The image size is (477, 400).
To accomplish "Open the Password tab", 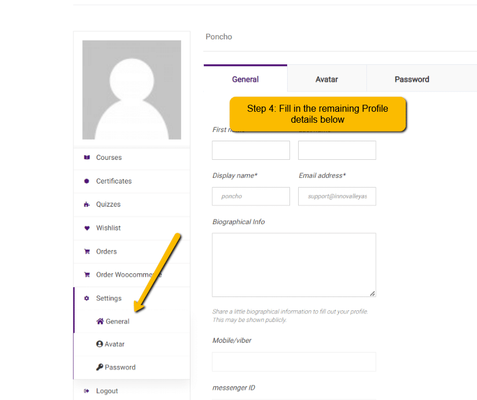I will (x=412, y=79).
